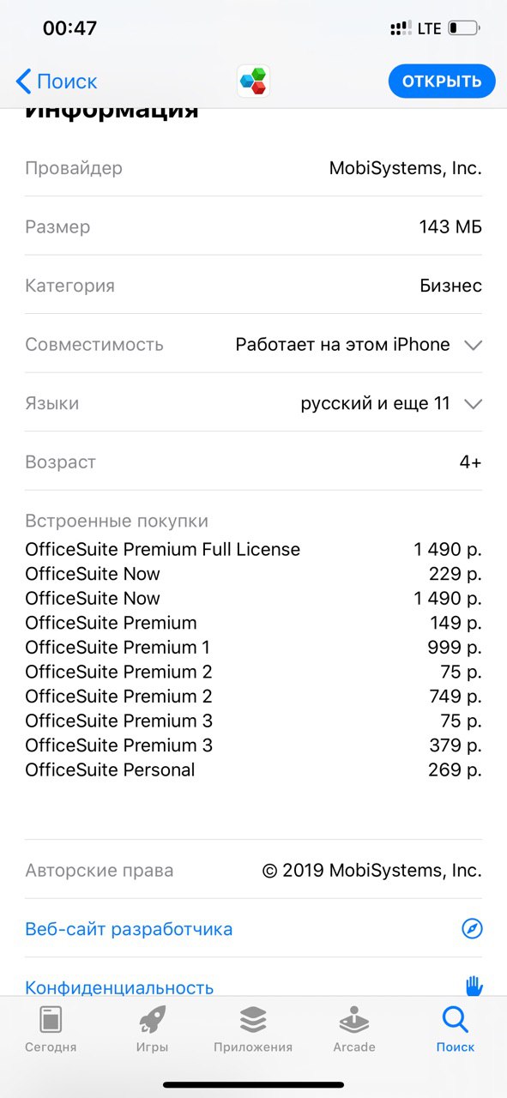Image resolution: width=507 pixels, height=1098 pixels.
Task: Tap the ОТКРЫТЬ button
Action: pos(442,81)
